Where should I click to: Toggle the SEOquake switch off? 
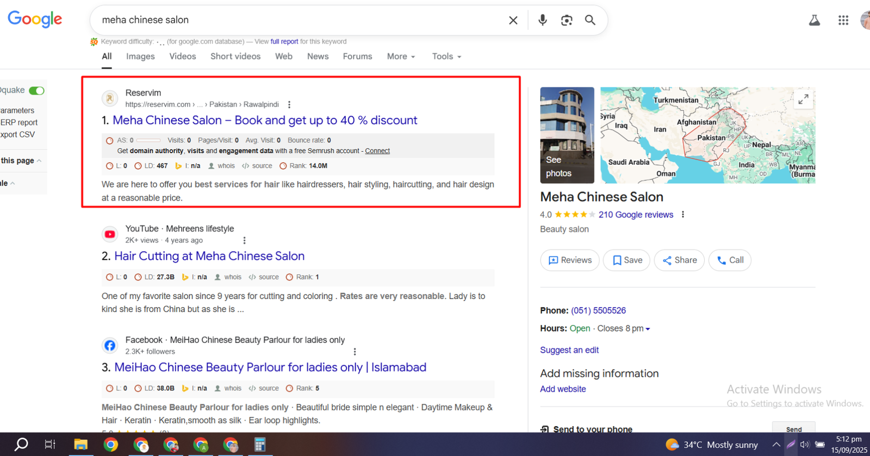coord(36,90)
